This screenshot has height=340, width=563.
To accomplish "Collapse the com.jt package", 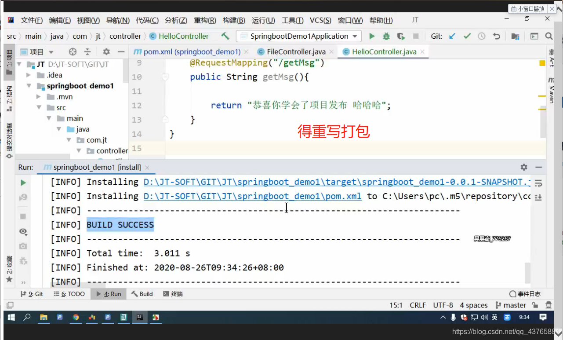I will click(x=69, y=140).
